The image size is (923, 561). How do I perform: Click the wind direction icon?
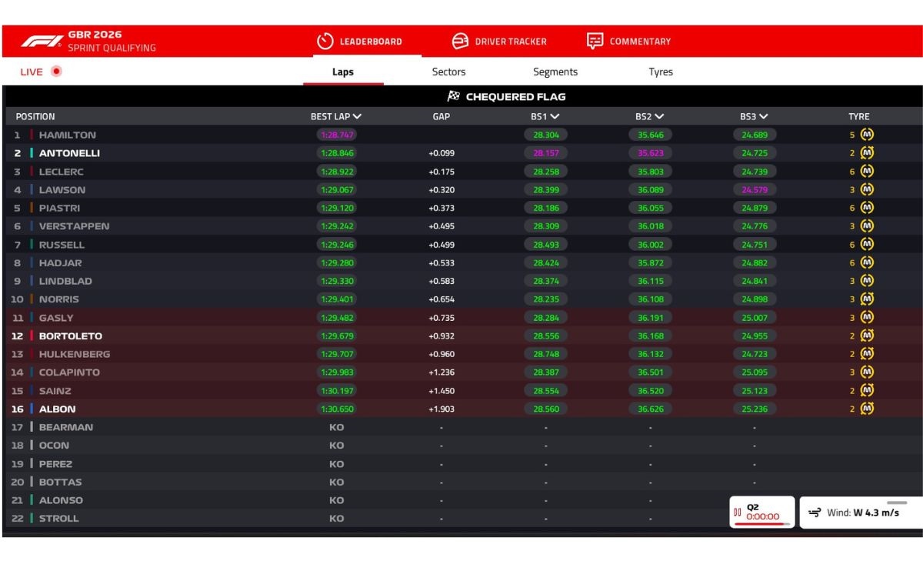pos(815,513)
